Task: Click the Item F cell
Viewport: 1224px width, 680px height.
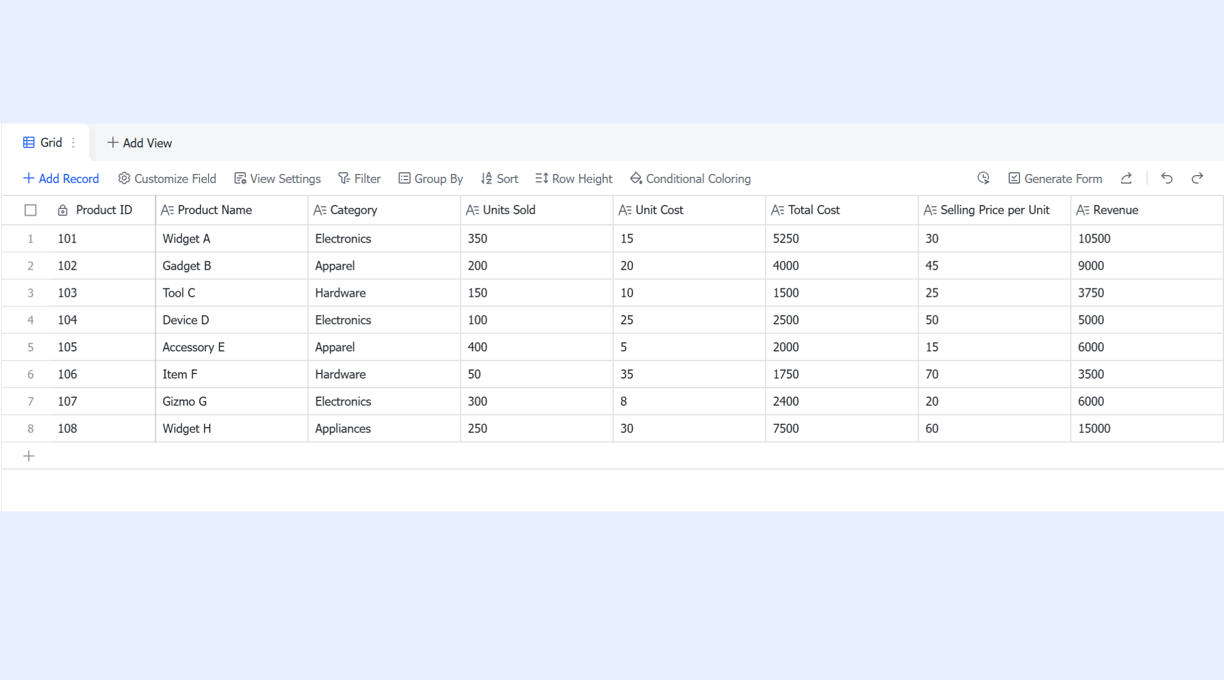Action: [232, 375]
